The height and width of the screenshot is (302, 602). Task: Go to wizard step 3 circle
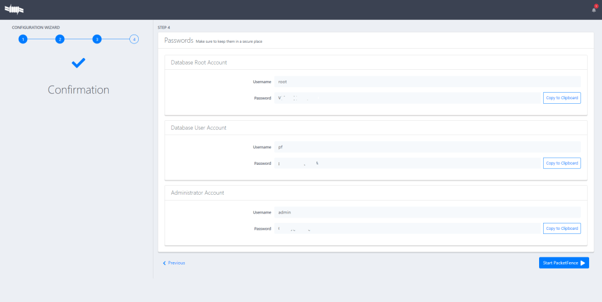pyautogui.click(x=97, y=39)
